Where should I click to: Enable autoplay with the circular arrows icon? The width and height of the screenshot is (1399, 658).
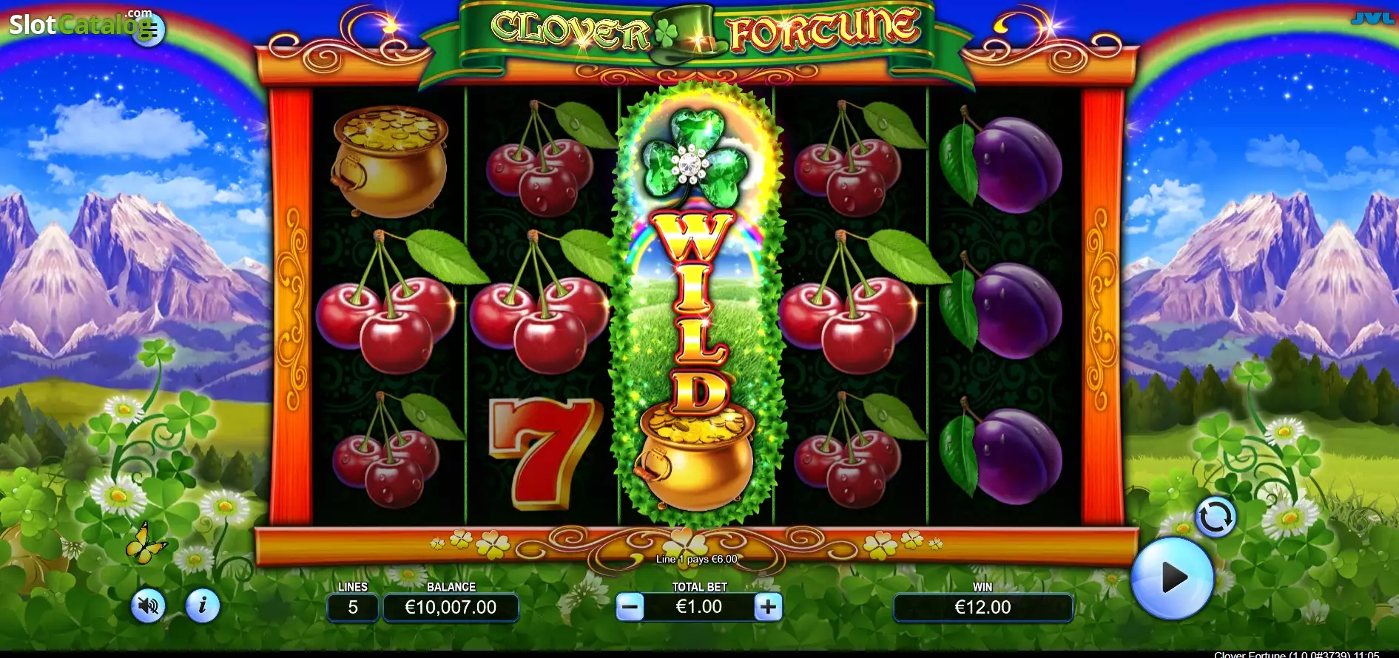click(x=1216, y=517)
